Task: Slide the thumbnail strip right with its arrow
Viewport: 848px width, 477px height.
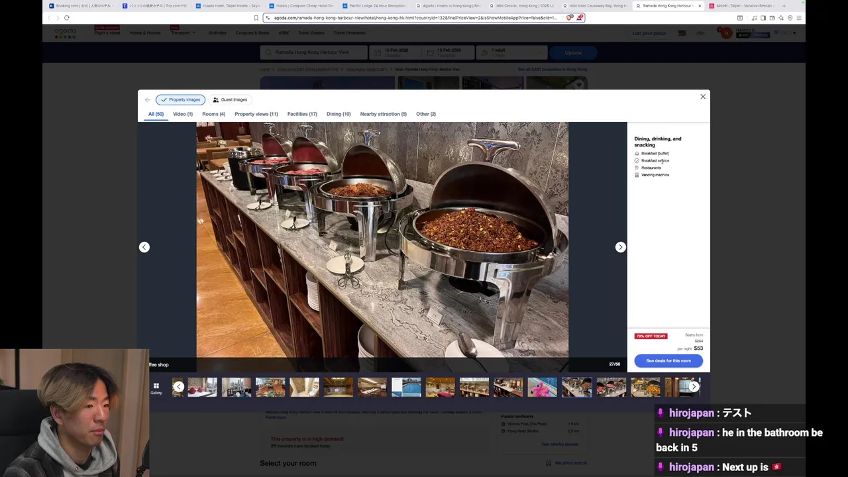Action: coord(694,387)
